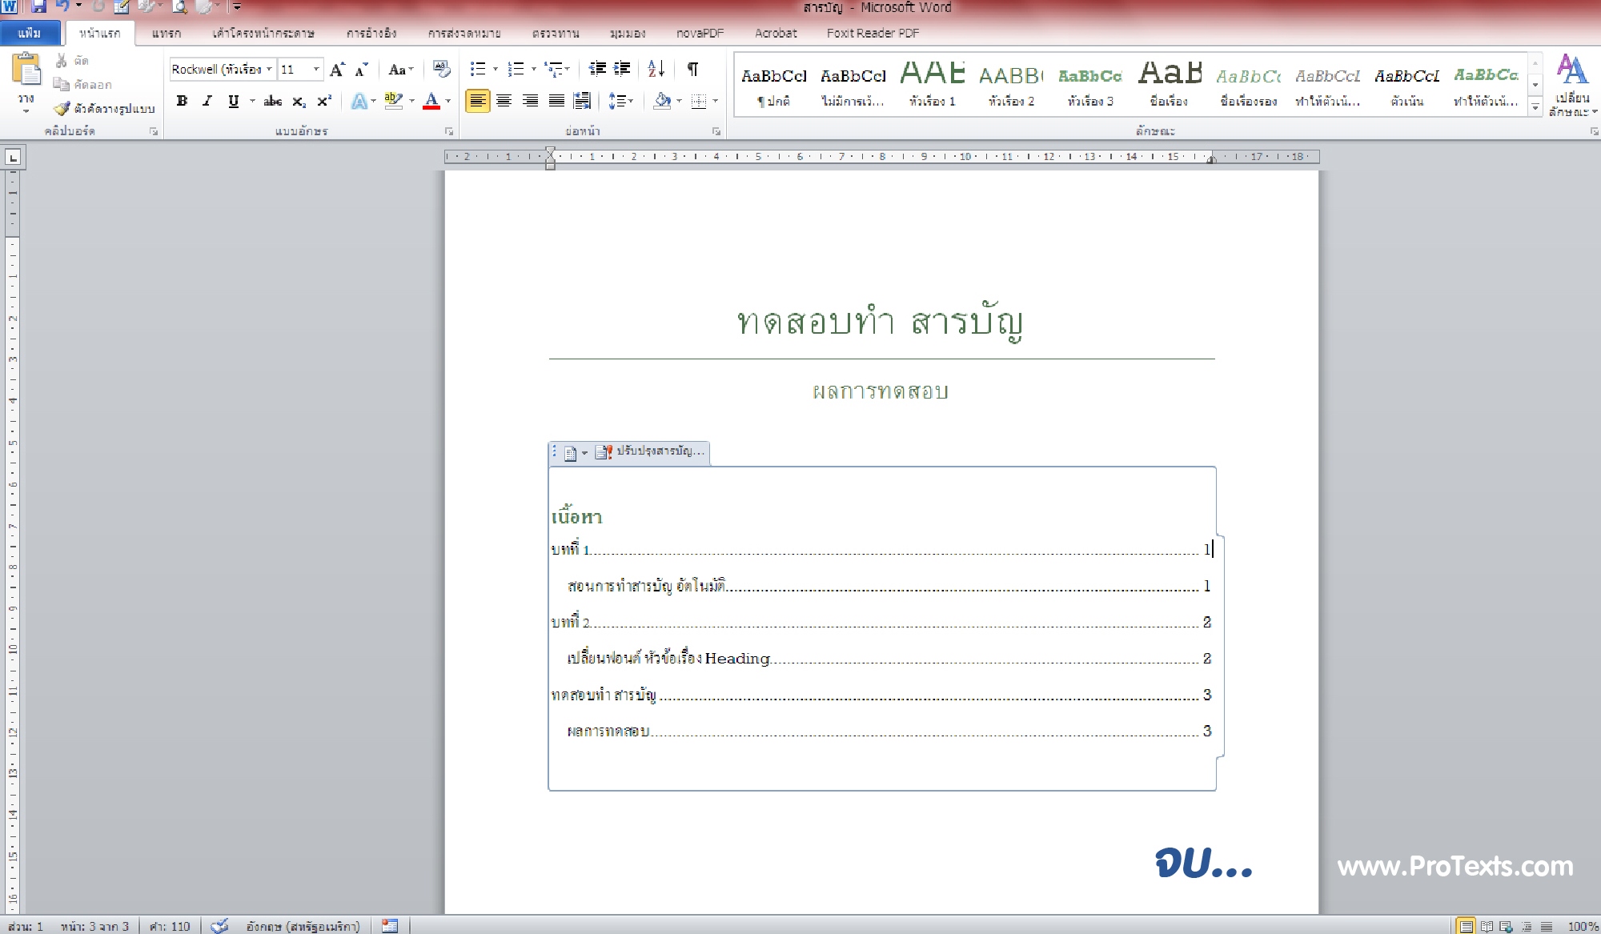Click the Copy icon
Screen dimensions: 1601x934
pos(62,84)
